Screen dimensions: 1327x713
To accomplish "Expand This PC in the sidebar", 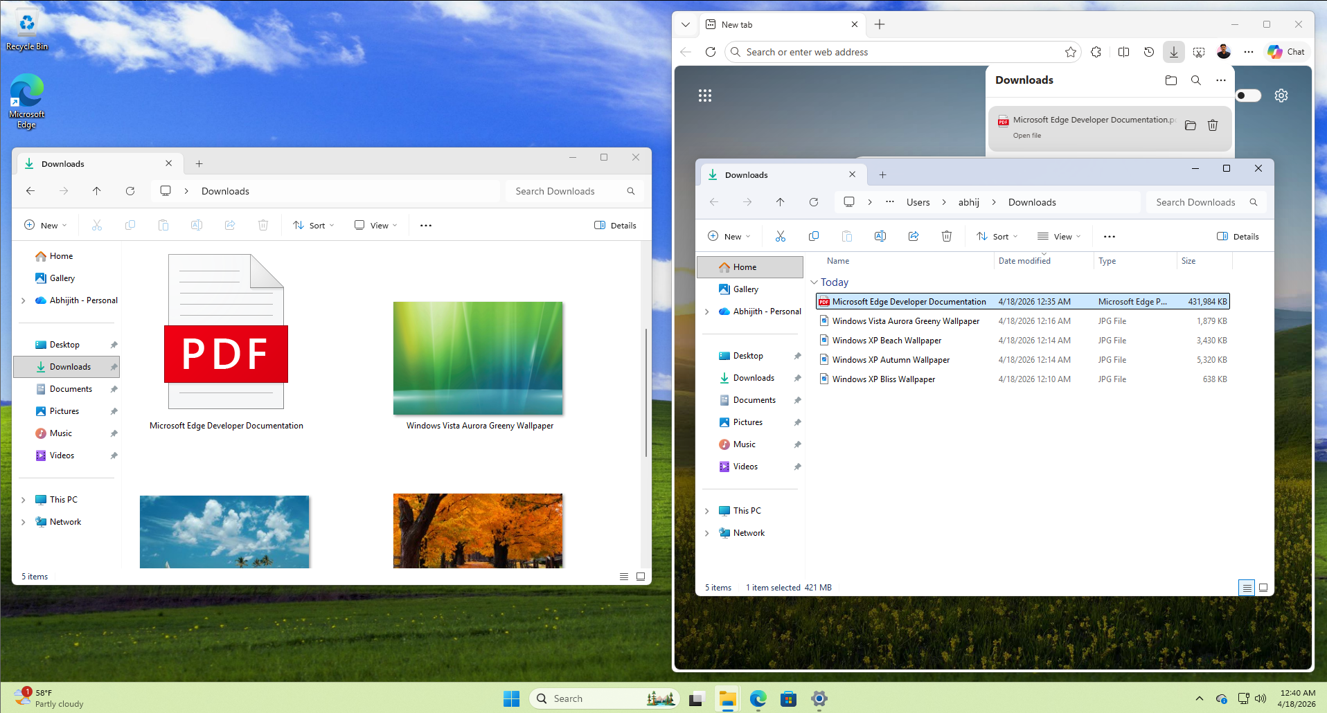I will click(x=707, y=510).
